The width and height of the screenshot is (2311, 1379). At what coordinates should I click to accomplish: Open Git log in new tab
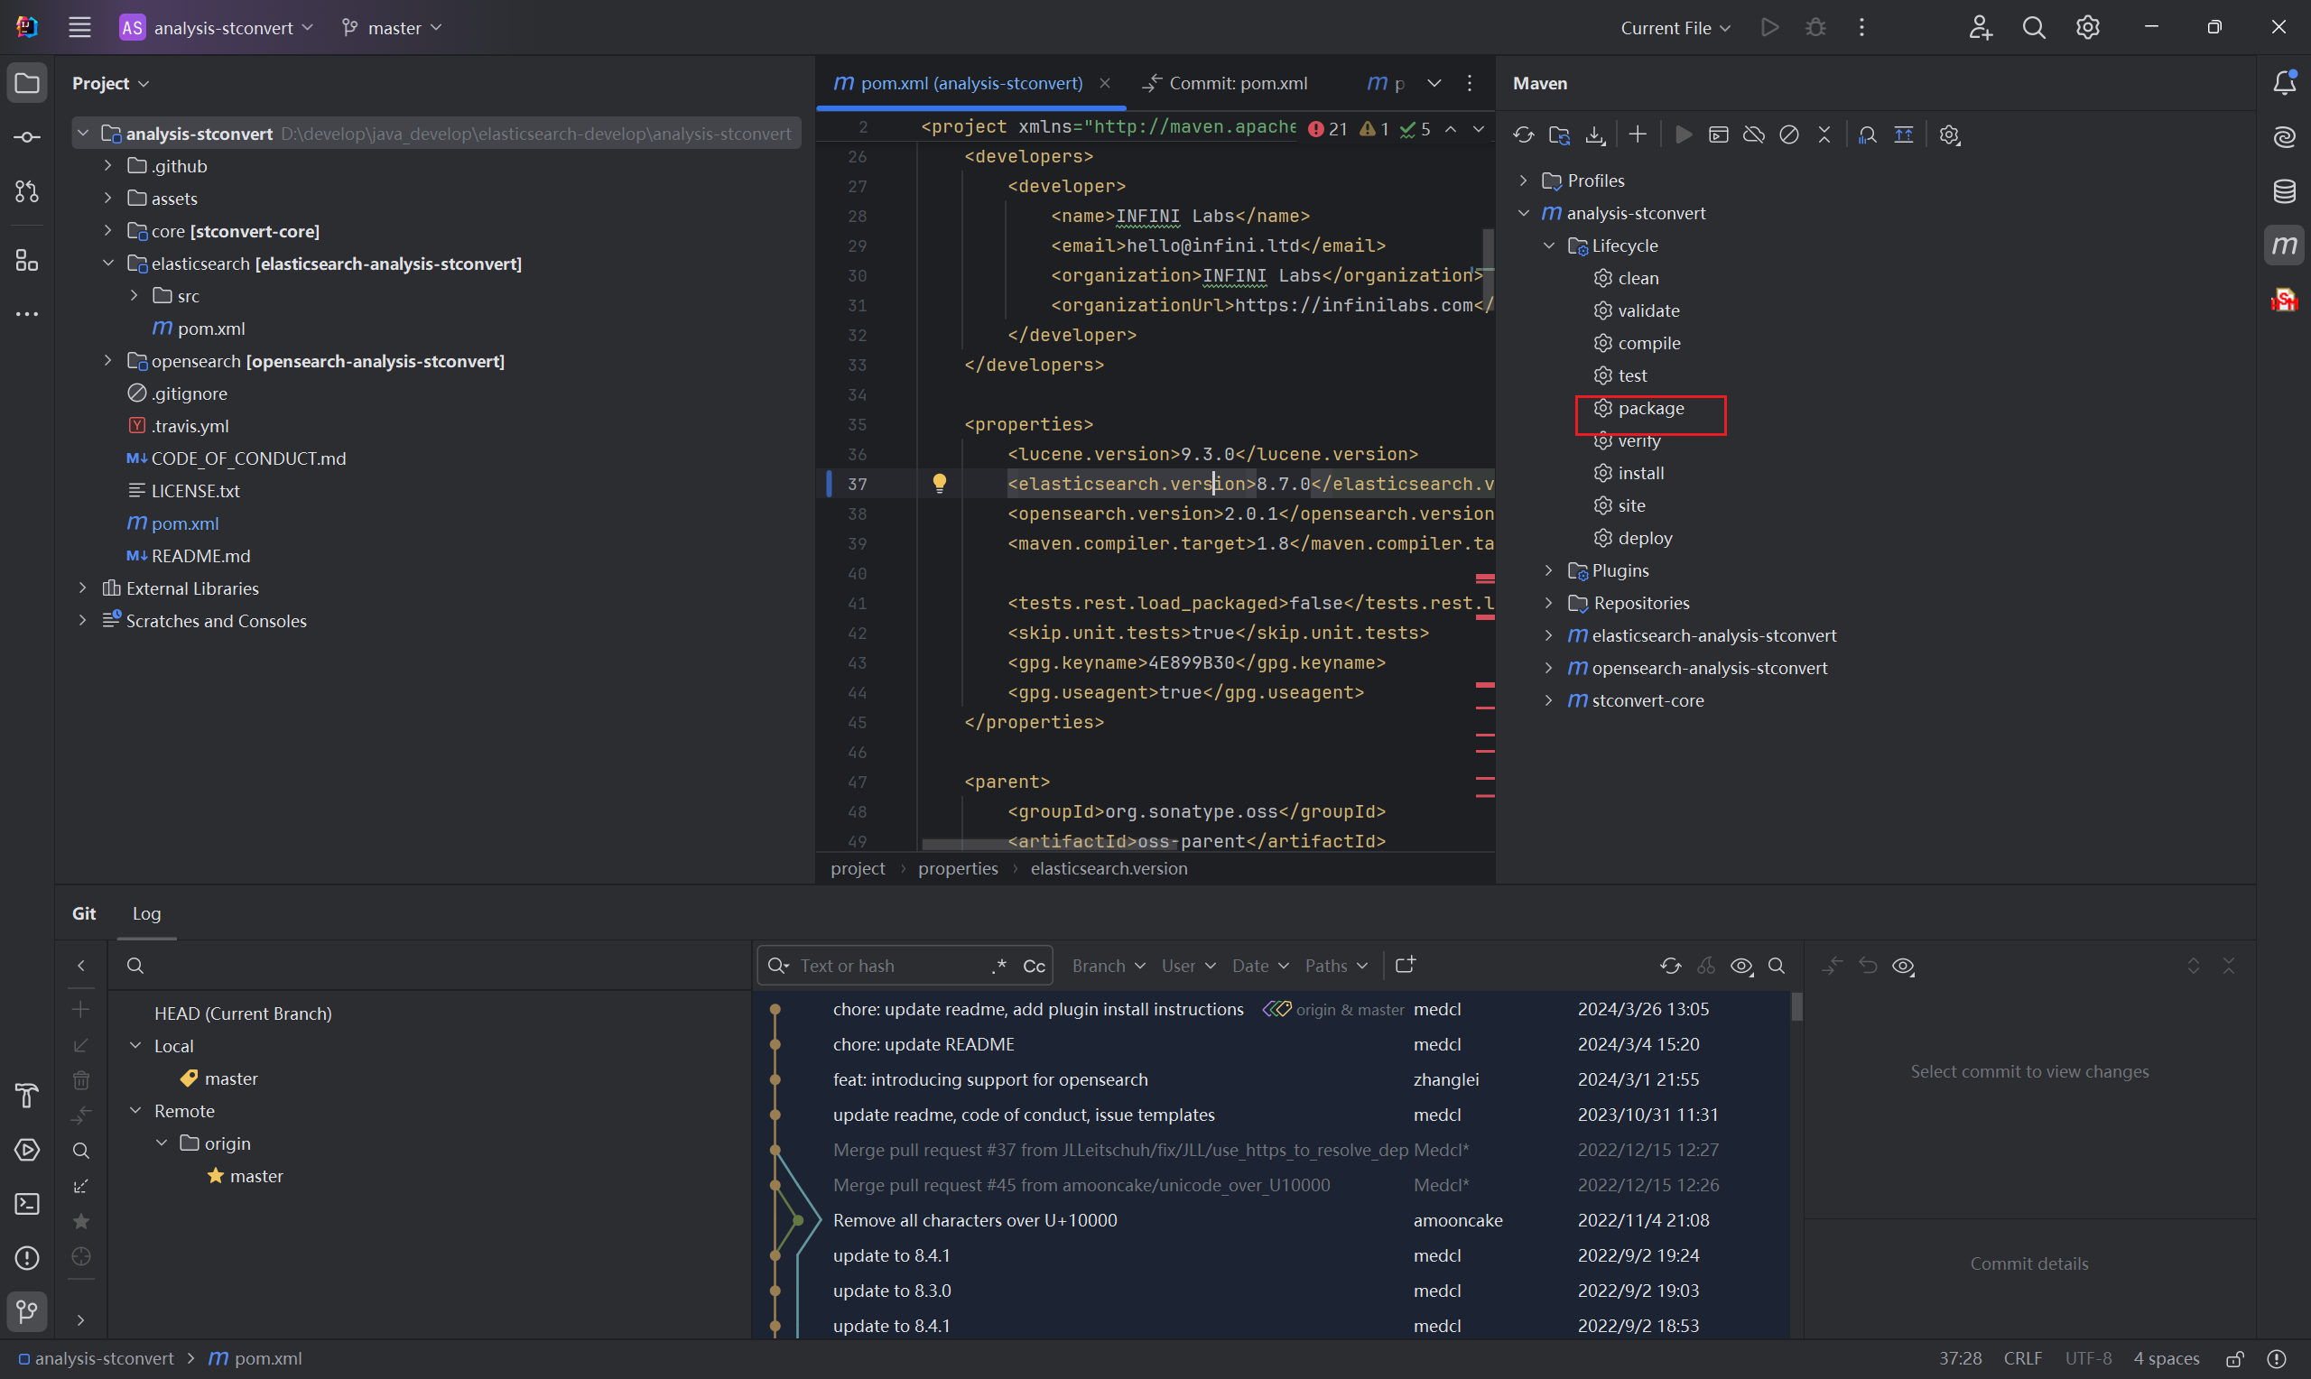point(1405,966)
